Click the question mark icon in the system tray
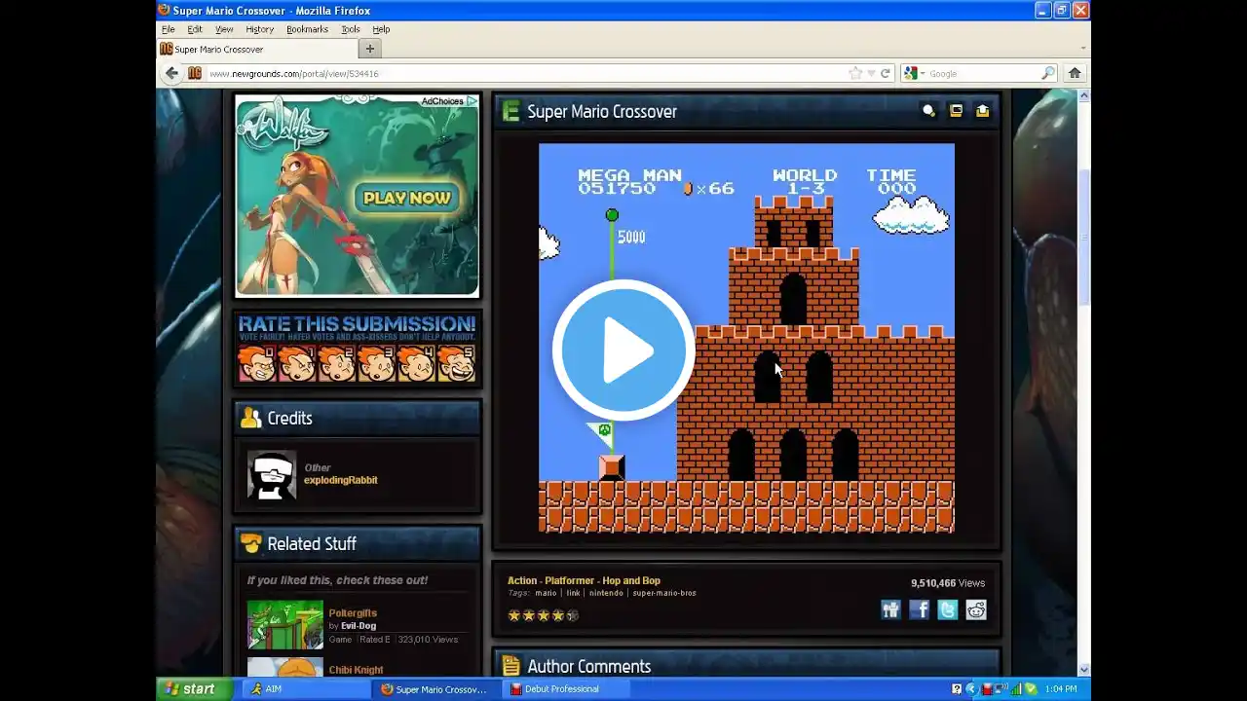 [x=957, y=689]
